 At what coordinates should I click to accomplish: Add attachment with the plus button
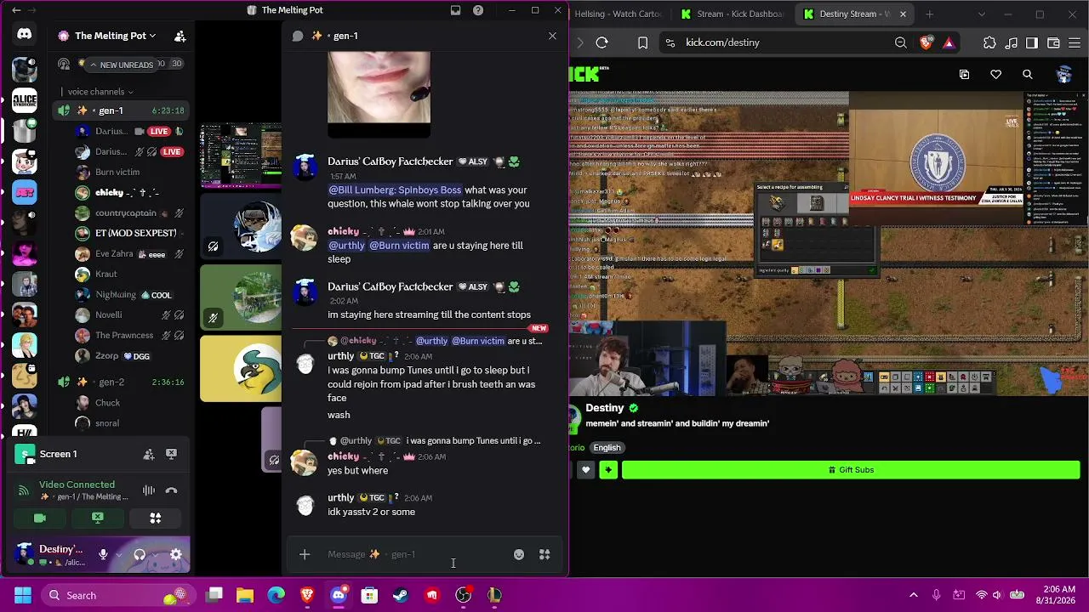(305, 555)
